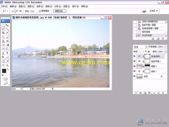
Task: Select the Zoom tool
Action: (x=7, y=65)
